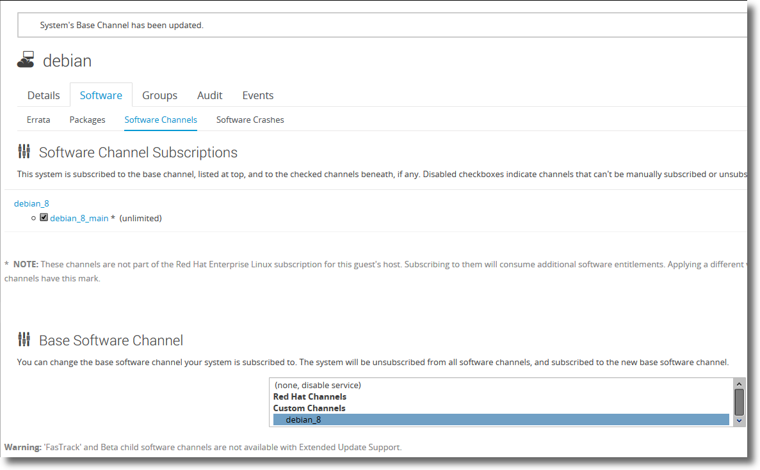Screen dimensions: 760x470
Task: Click the debian system icon
Action: pyautogui.click(x=26, y=60)
